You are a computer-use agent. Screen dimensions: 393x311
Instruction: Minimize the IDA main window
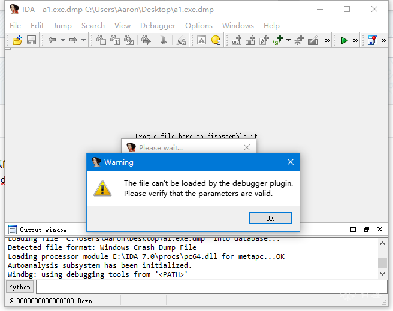click(x=319, y=9)
